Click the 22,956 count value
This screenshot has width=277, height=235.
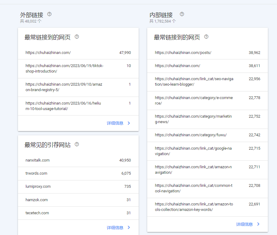(x=254, y=79)
